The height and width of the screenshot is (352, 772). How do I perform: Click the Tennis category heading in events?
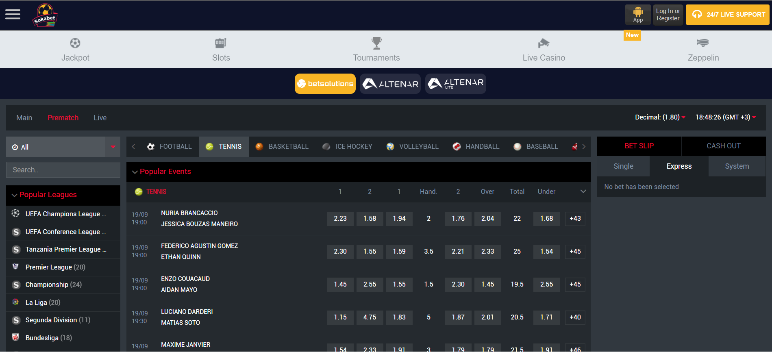156,192
